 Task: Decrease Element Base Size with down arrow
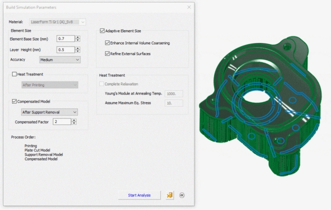(78, 40)
